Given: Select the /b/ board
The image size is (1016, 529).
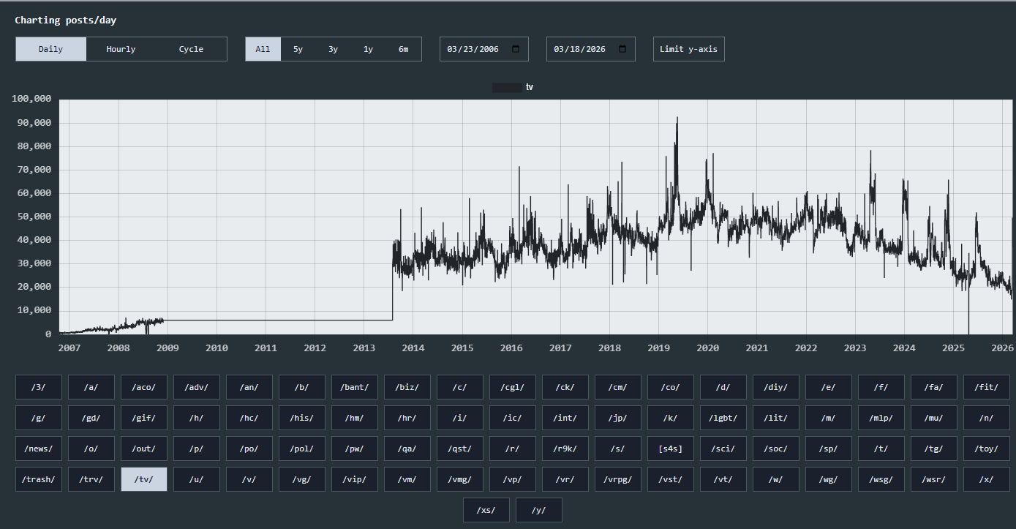Looking at the screenshot, I should coord(302,387).
